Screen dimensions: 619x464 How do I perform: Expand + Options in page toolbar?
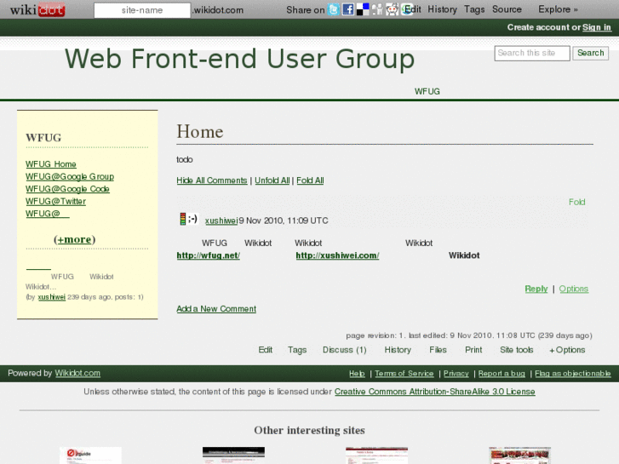tap(567, 350)
